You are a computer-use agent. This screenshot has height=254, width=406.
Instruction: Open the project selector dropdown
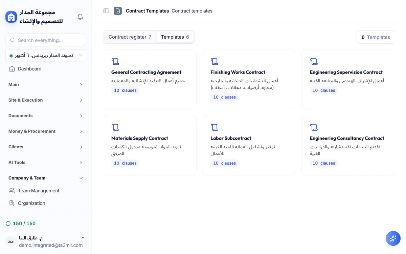[x=46, y=55]
